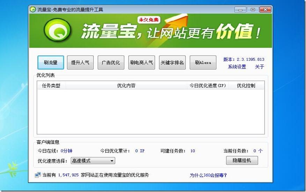Click the 隐藏挂机 button

(242, 160)
